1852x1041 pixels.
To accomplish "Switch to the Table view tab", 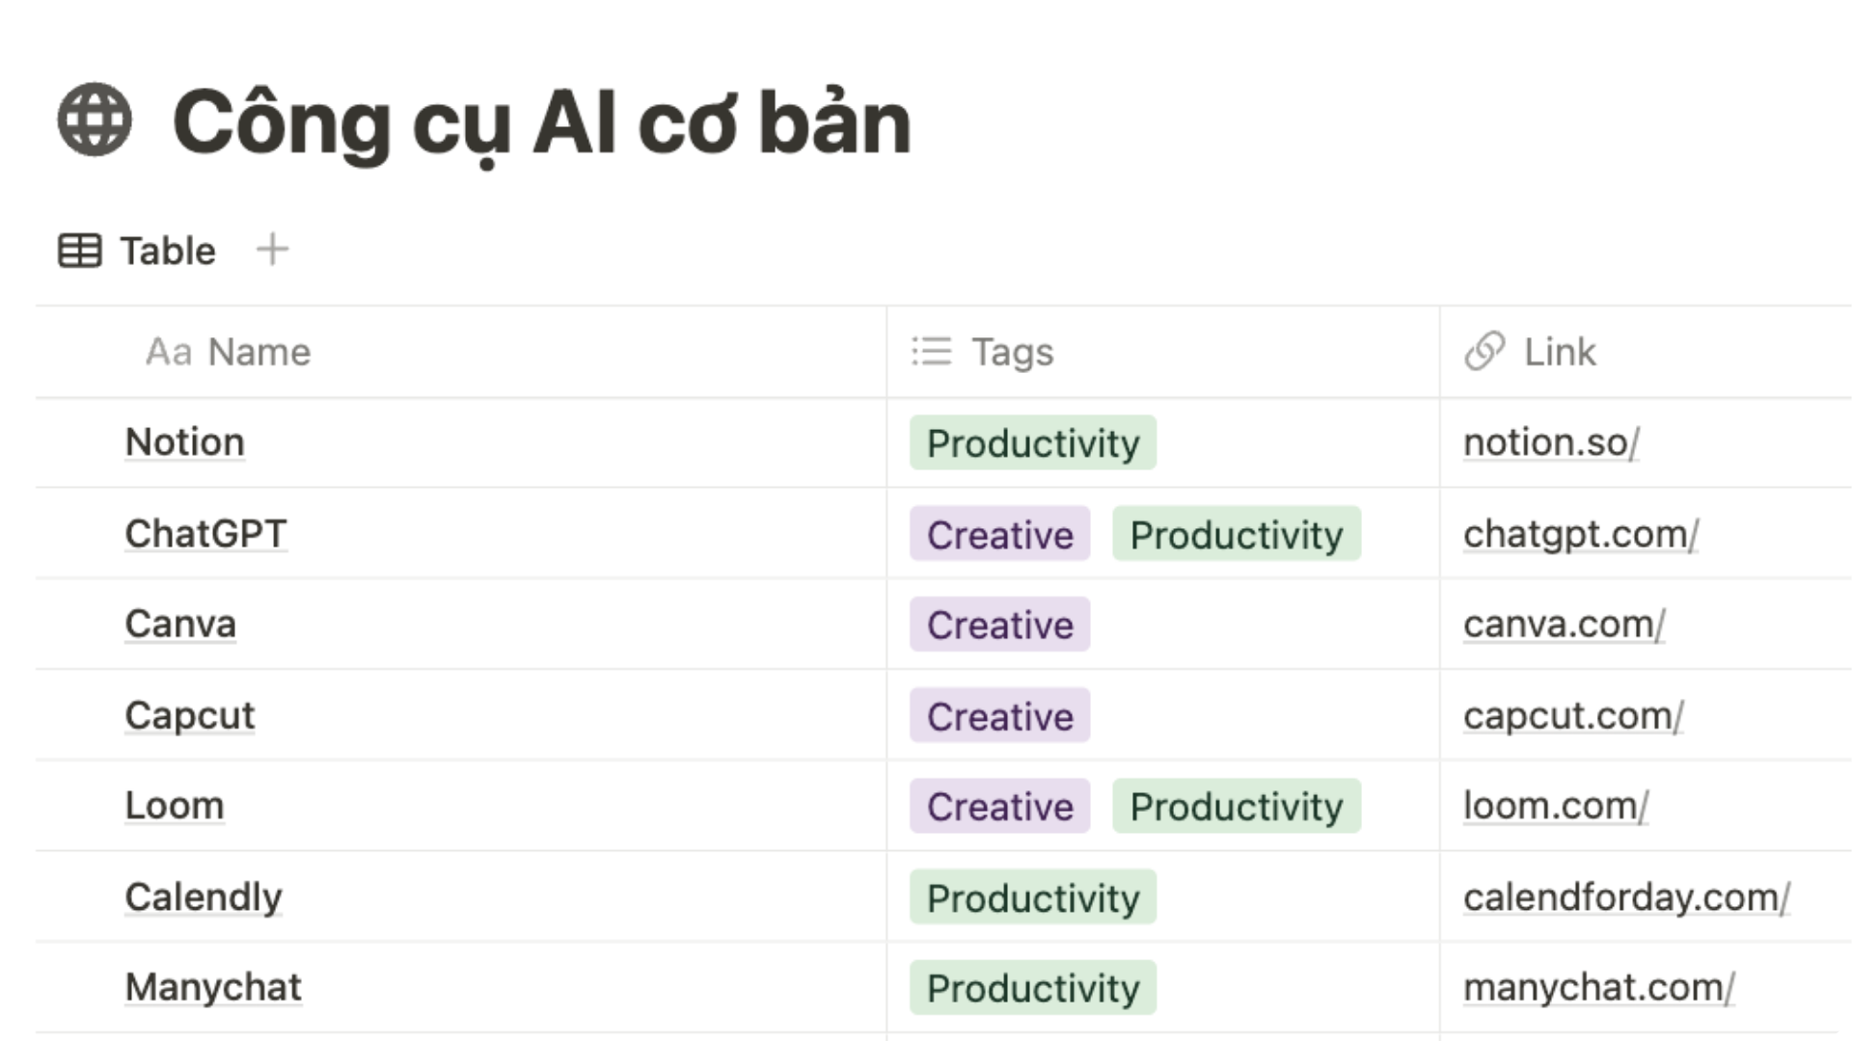I will coord(137,251).
